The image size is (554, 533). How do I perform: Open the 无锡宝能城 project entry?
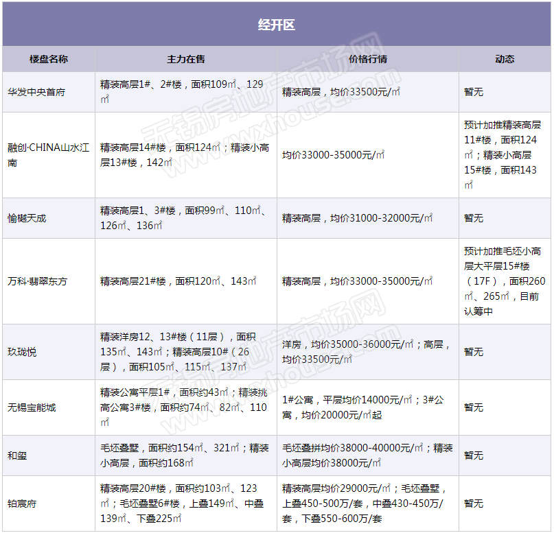coord(32,407)
